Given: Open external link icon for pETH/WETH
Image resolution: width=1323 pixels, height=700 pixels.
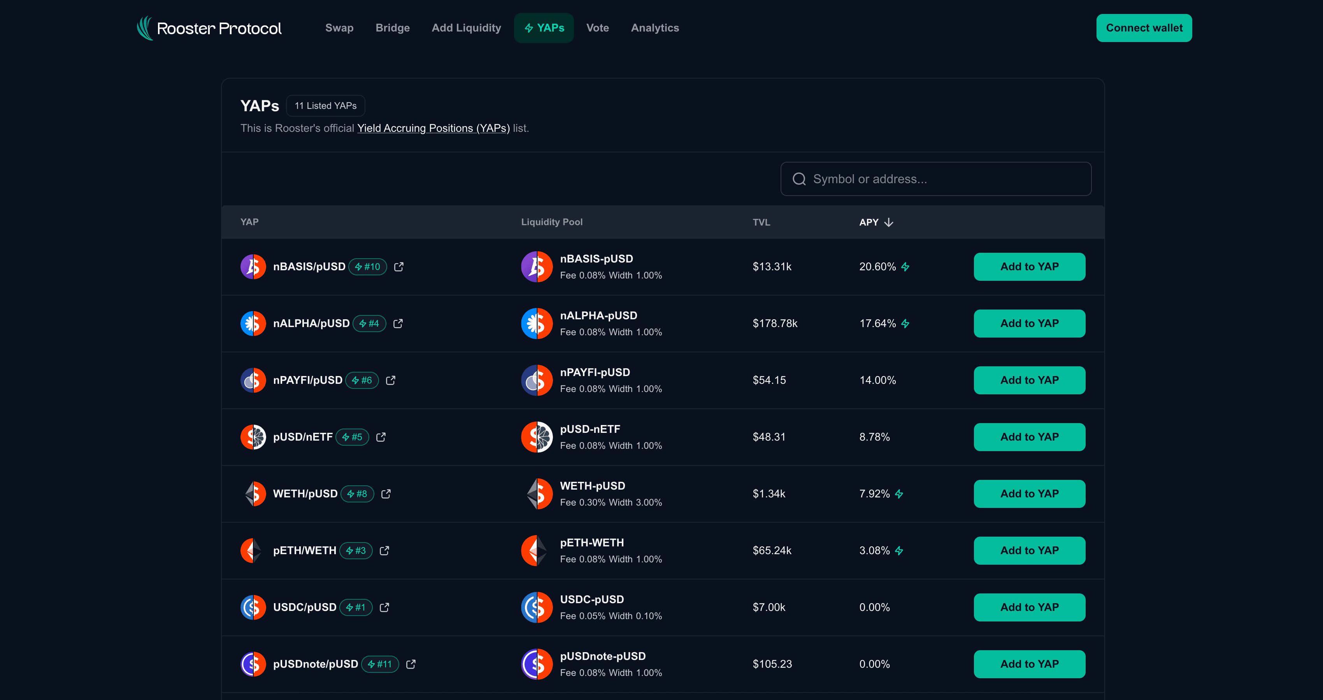Looking at the screenshot, I should (384, 551).
